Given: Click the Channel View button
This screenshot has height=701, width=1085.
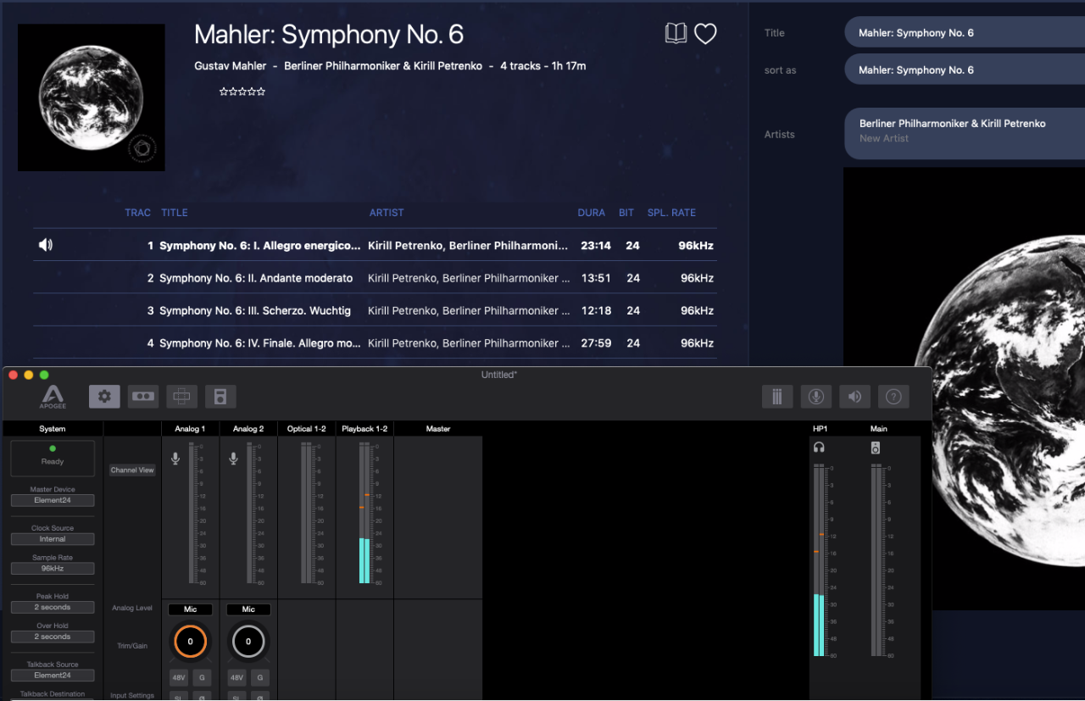Looking at the screenshot, I should (132, 470).
